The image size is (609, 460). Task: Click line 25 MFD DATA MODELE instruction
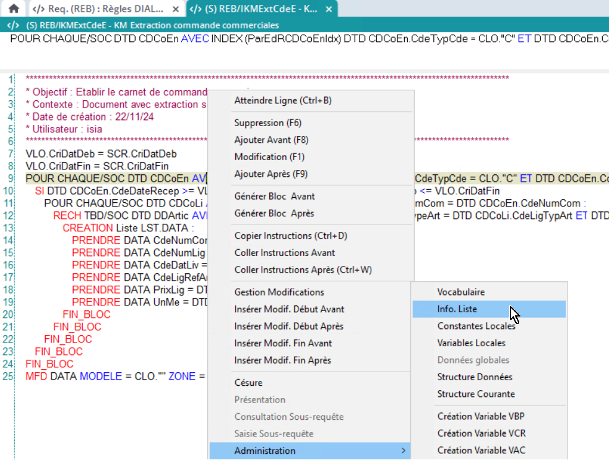pos(111,376)
